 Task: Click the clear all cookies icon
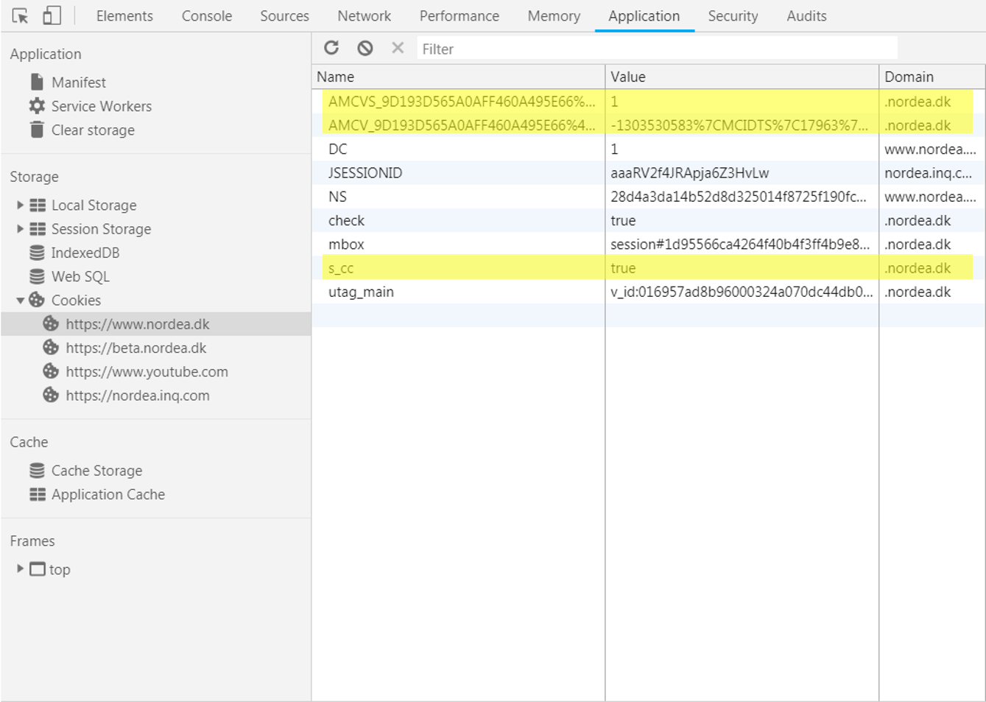(x=365, y=48)
